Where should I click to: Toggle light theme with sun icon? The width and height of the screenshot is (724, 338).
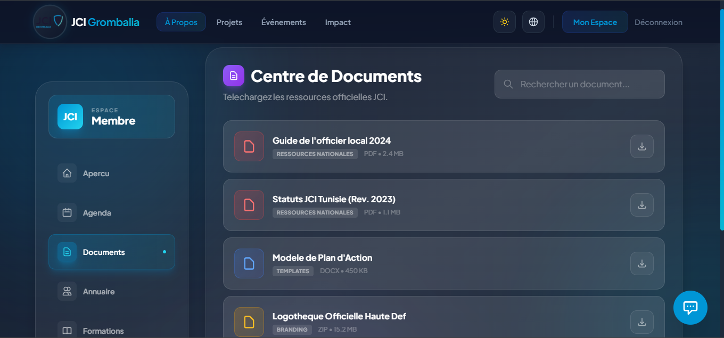tap(505, 22)
